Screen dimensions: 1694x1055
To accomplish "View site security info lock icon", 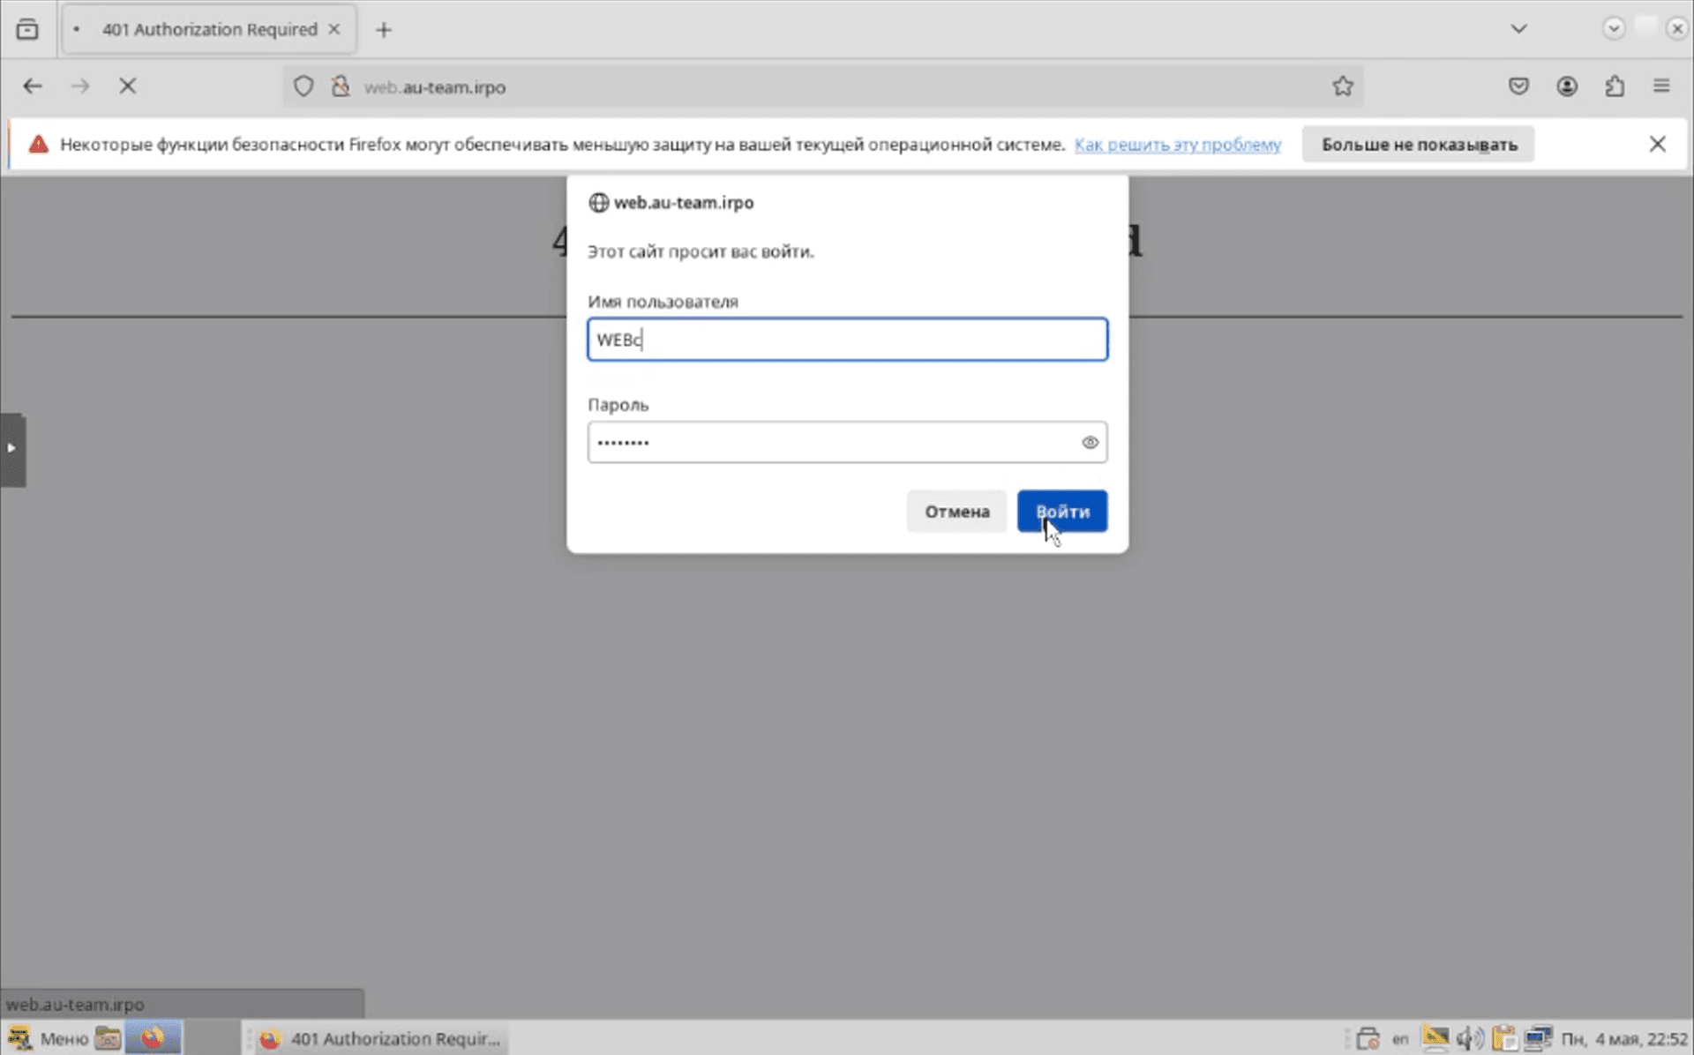I will (x=341, y=86).
